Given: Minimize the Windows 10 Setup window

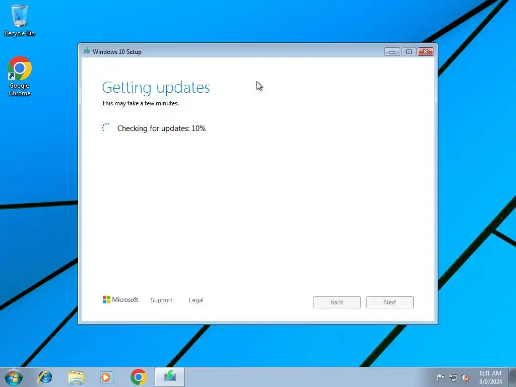Looking at the screenshot, I should pos(392,52).
